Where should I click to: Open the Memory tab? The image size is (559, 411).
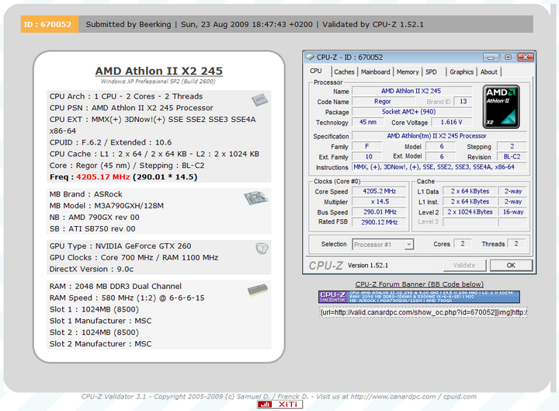[x=408, y=71]
